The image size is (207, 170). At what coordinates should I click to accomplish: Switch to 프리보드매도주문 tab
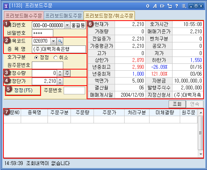point(64,16)
